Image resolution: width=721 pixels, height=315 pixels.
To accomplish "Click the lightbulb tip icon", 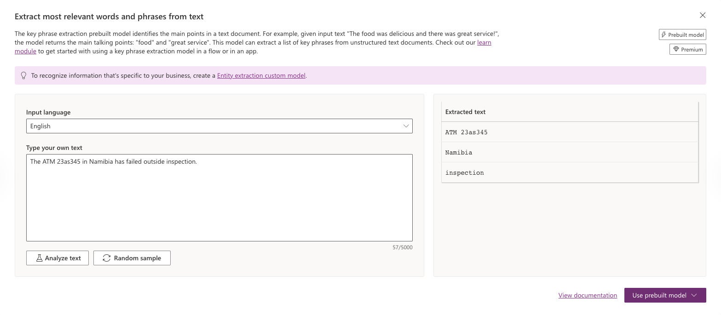I will click(23, 75).
